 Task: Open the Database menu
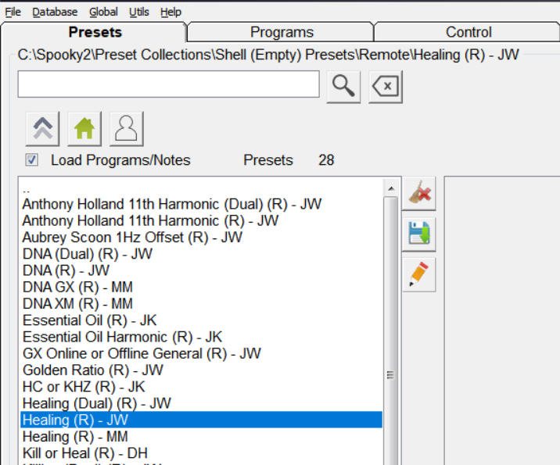pos(55,12)
